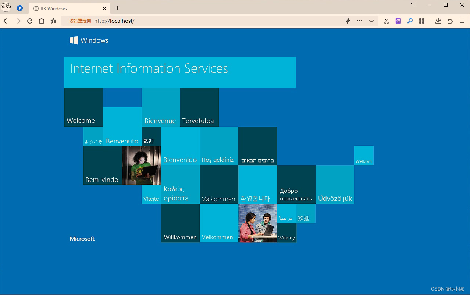Image resolution: width=470 pixels, height=295 pixels.
Task: Click the Üdvözöljük tile
Action: click(335, 184)
